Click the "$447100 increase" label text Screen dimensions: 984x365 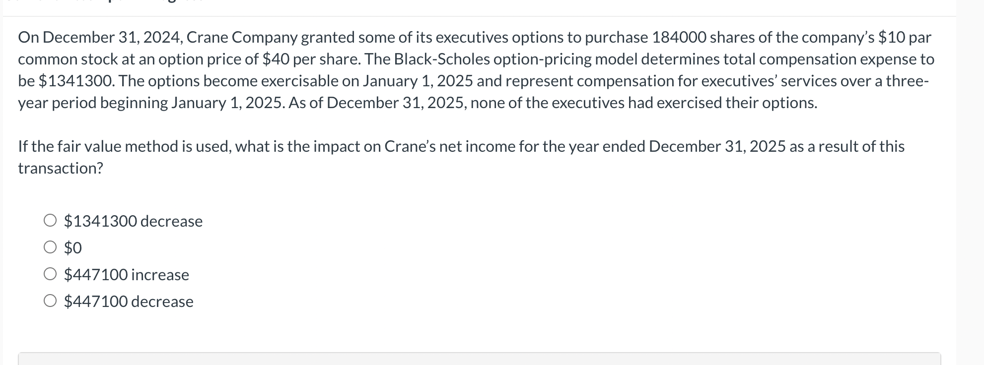coord(126,274)
